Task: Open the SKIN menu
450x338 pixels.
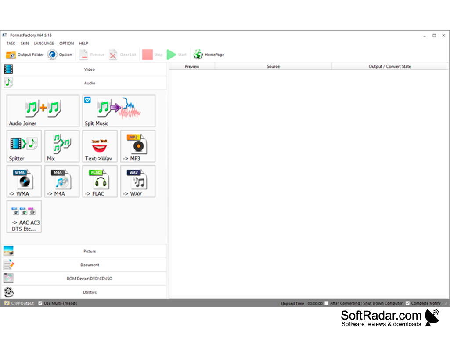Action: pos(25,44)
